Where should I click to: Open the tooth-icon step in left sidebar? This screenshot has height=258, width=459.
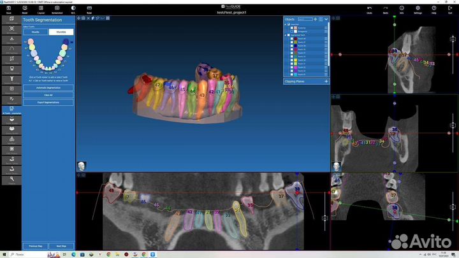pos(11,69)
